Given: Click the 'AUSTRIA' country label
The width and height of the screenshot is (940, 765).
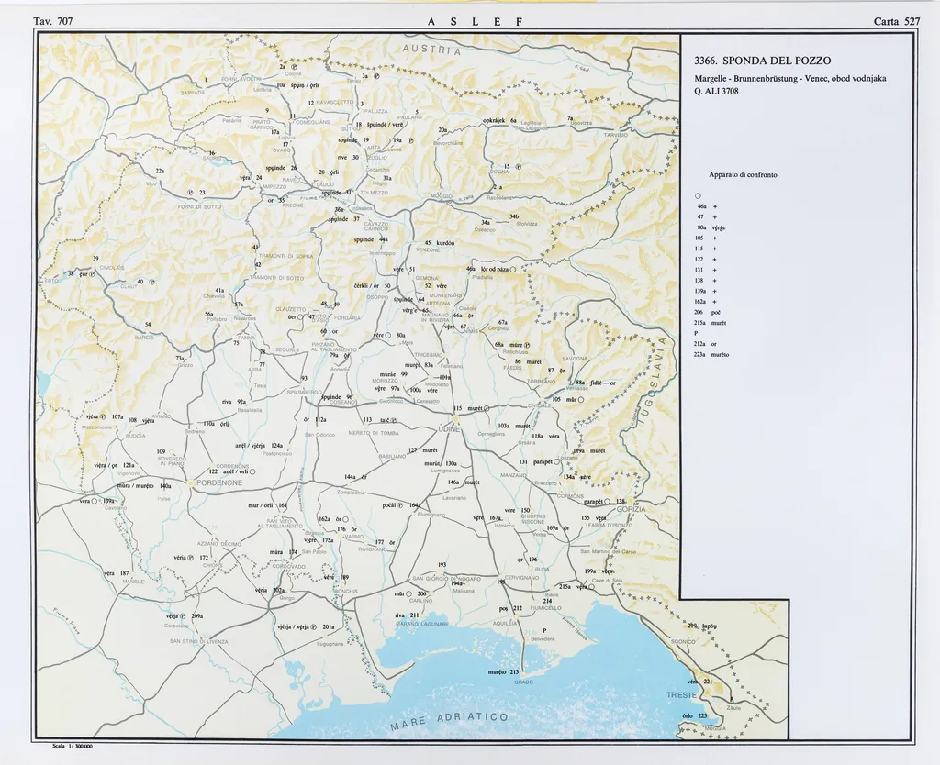Looking at the screenshot, I should point(423,50).
